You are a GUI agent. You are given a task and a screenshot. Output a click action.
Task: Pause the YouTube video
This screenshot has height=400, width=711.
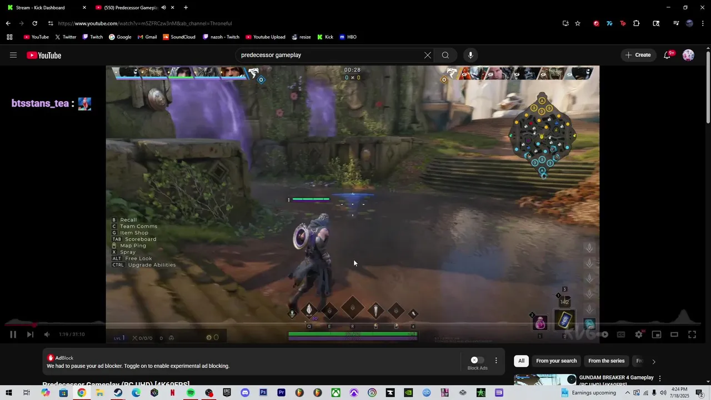[x=13, y=334]
